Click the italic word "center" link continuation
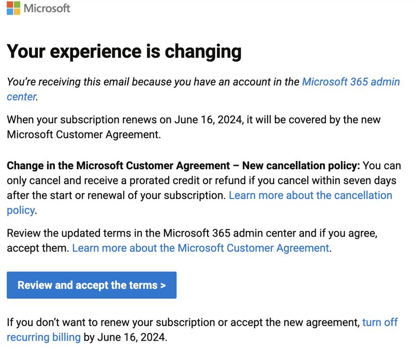Screen dimensions: 414x350 [x=21, y=97]
